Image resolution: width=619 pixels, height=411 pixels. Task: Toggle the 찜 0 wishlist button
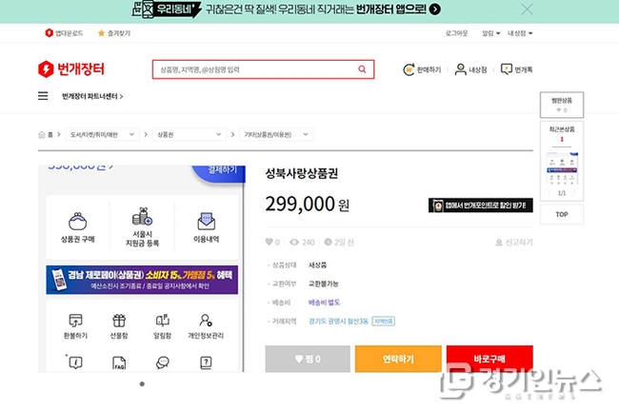tap(308, 359)
